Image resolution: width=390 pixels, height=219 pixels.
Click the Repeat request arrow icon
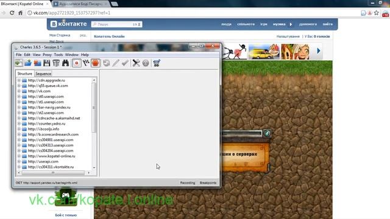point(107,63)
